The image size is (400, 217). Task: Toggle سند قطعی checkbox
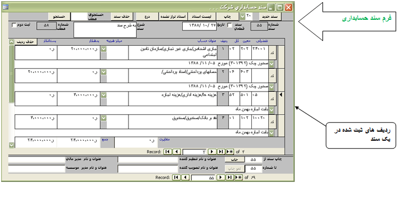click(230, 25)
